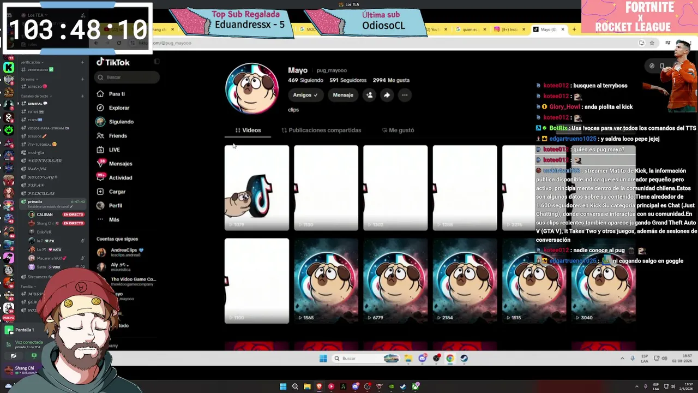Image resolution: width=698 pixels, height=393 pixels.
Task: Open a new browser tab
Action: click(x=574, y=29)
